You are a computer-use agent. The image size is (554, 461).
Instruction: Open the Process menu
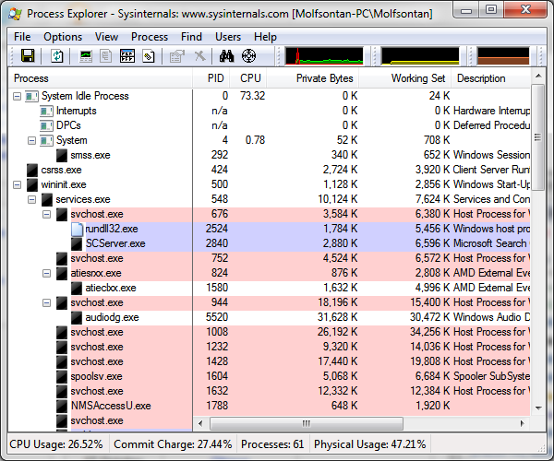click(150, 37)
